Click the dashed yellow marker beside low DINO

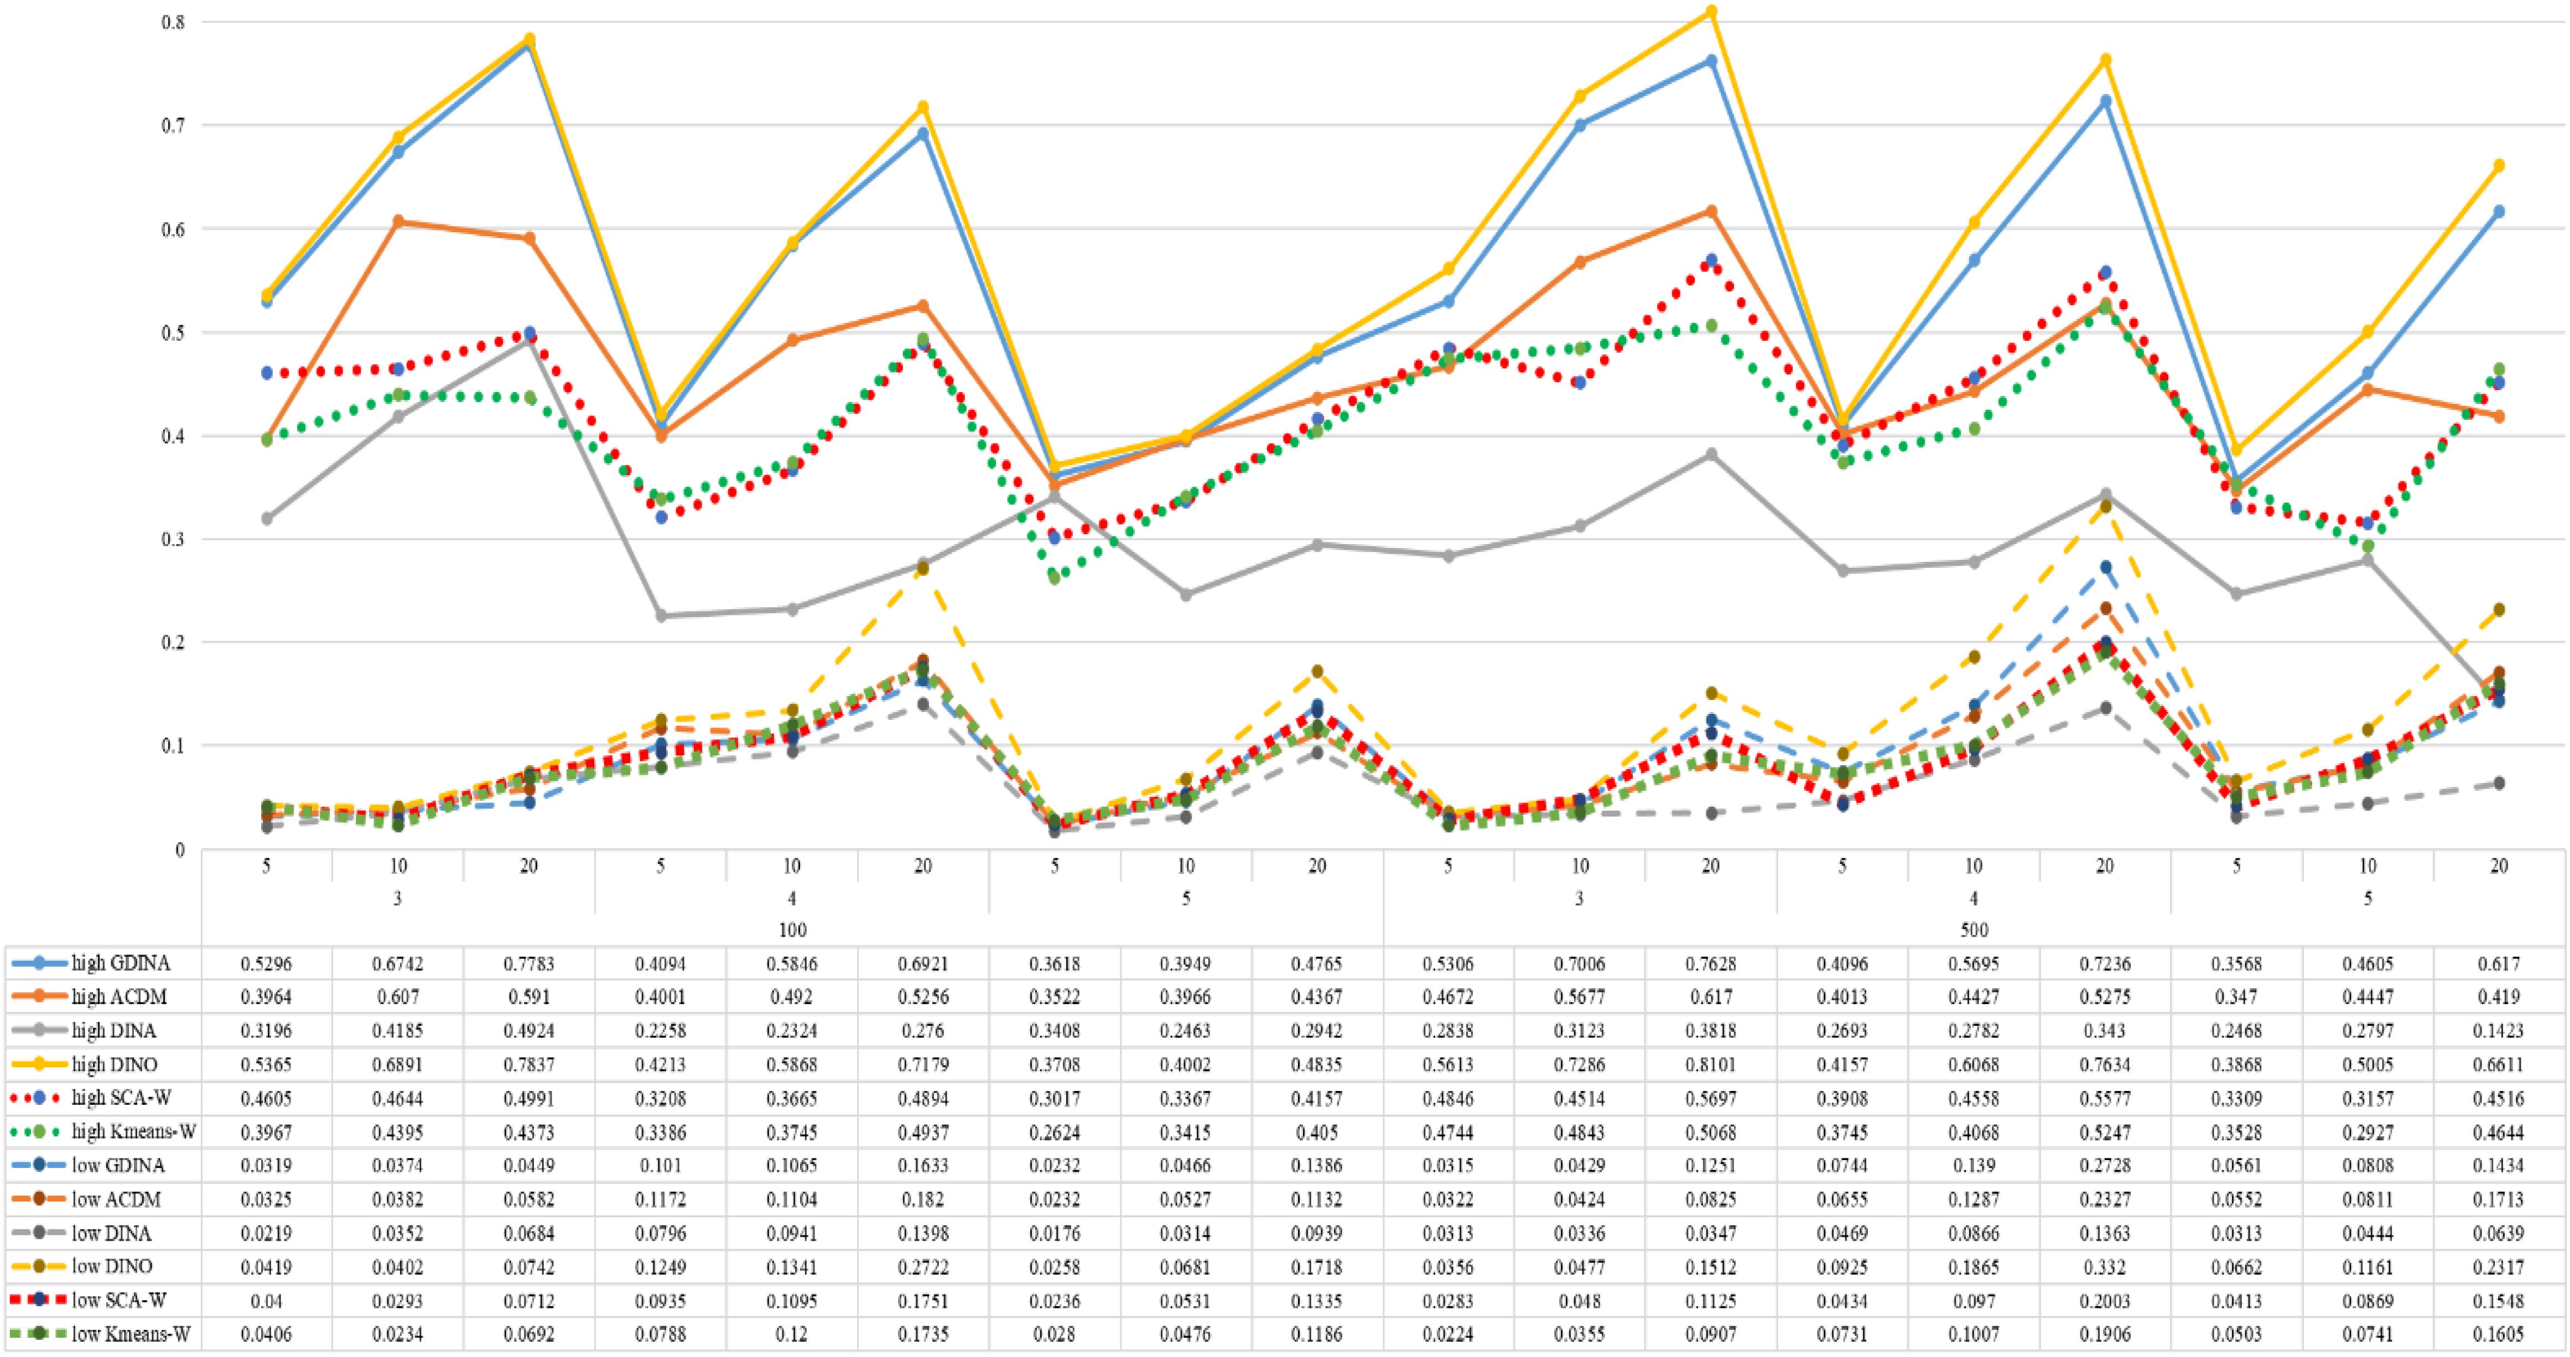[x=39, y=1267]
